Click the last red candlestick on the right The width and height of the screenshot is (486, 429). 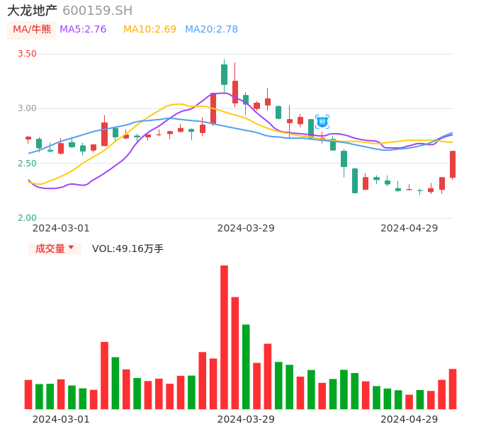[x=453, y=164]
